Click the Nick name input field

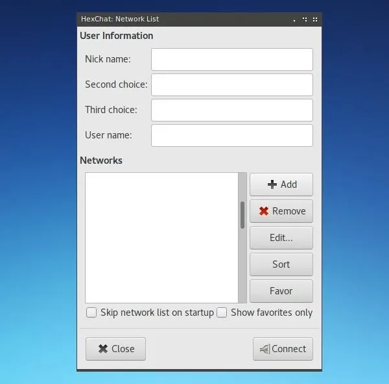click(231, 59)
